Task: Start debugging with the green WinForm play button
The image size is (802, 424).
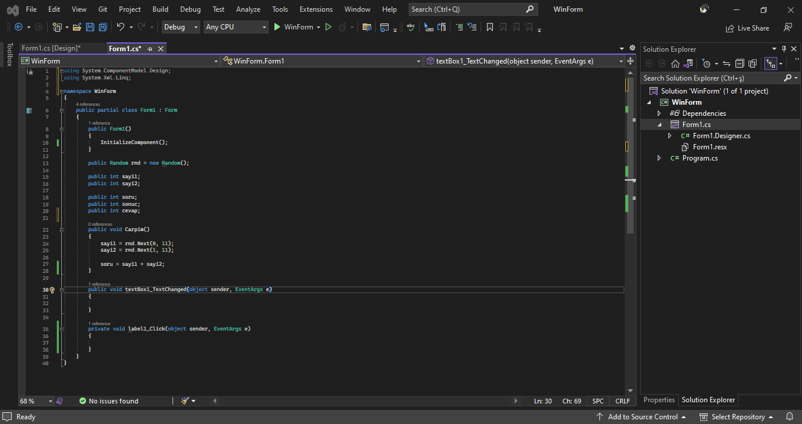Action: tap(277, 27)
